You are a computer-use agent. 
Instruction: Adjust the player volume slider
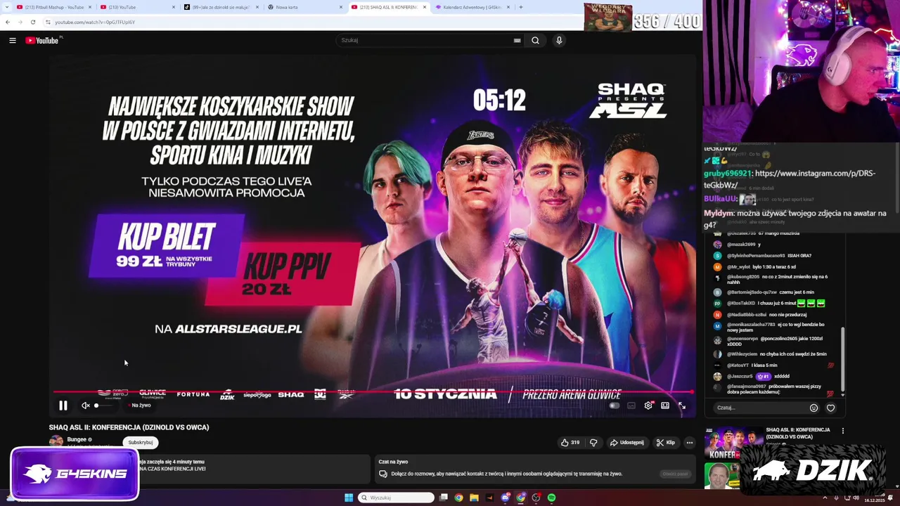click(103, 406)
